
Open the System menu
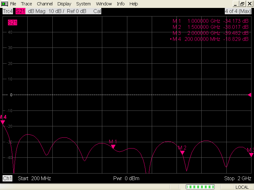tap(83, 4)
